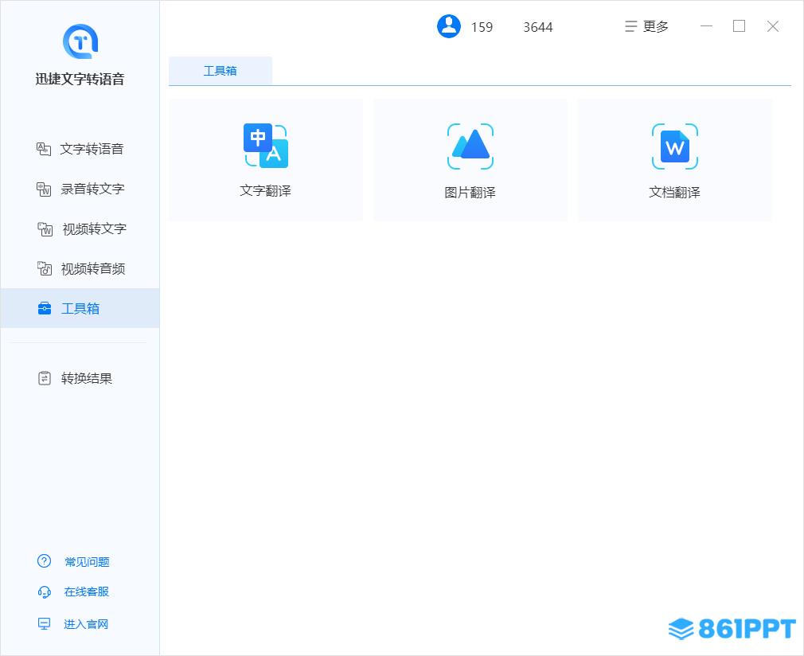804x656 pixels.
Task: Open 视频转文字 in the sidebar
Action: [95, 228]
